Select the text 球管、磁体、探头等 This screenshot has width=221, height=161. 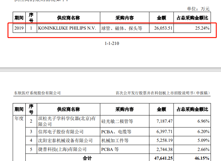(x=122, y=28)
